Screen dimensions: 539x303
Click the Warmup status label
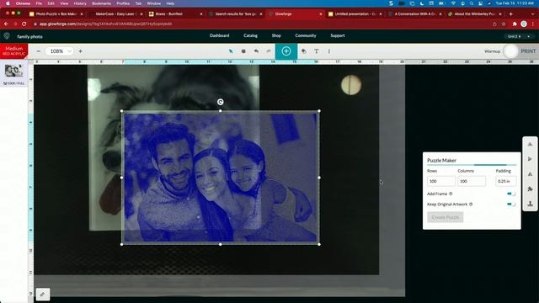(492, 51)
